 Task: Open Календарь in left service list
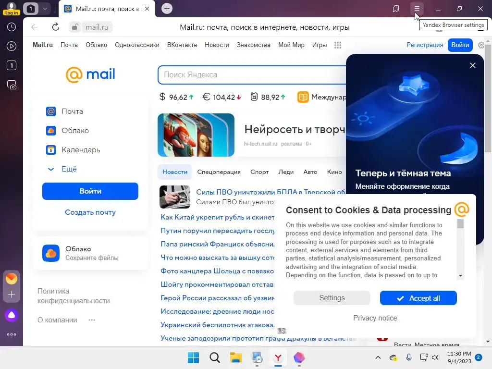click(x=74, y=150)
